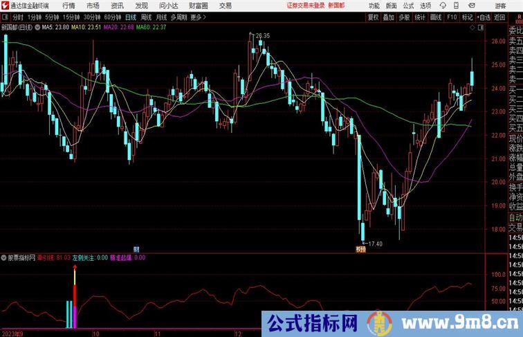Viewport: 523px width, 337px height.
Task: Toggle 复权 price adjustment
Action: (374, 17)
